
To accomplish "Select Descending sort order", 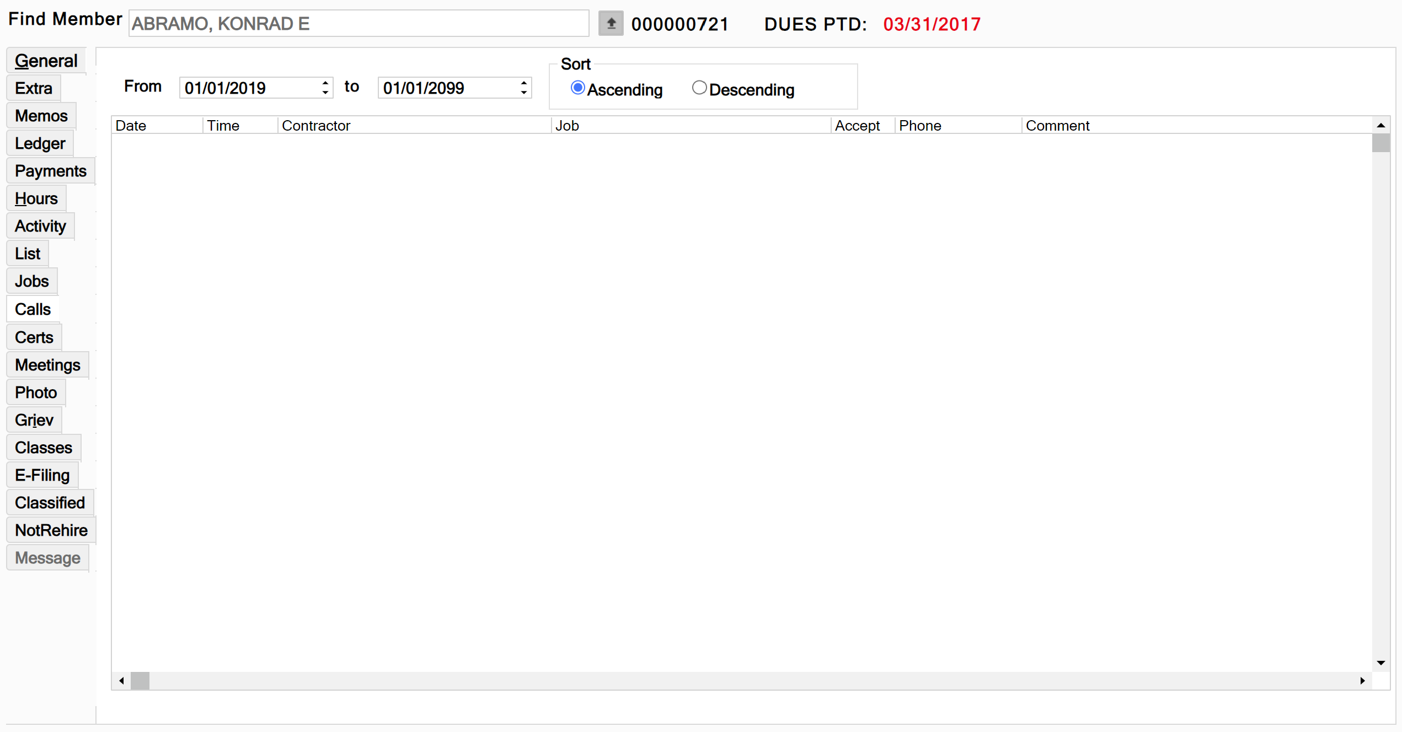I will 699,88.
